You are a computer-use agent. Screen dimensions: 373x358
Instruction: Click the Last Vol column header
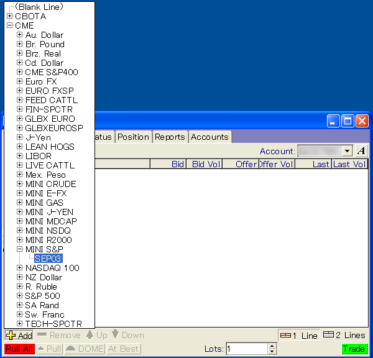click(349, 164)
